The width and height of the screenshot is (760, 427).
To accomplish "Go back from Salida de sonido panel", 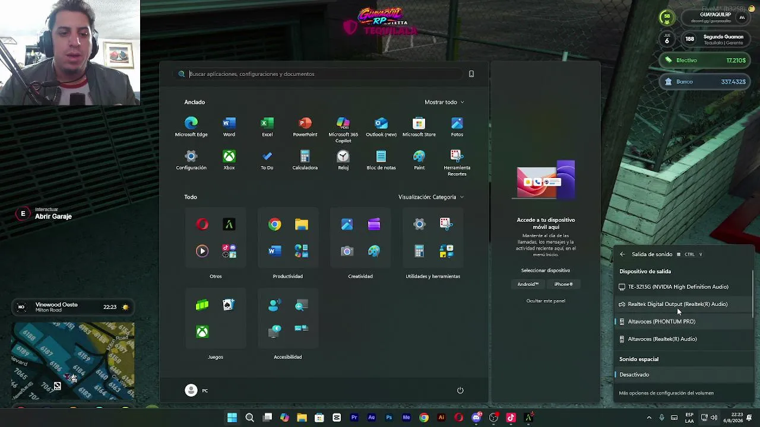I will (x=622, y=254).
